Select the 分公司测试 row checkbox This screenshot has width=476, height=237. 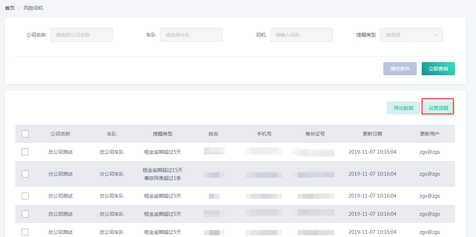click(x=25, y=174)
